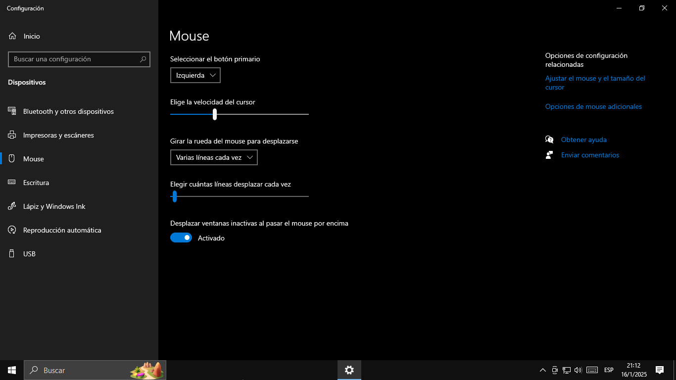Click the Obtener ayuda link
The image size is (676, 380).
[x=583, y=140]
